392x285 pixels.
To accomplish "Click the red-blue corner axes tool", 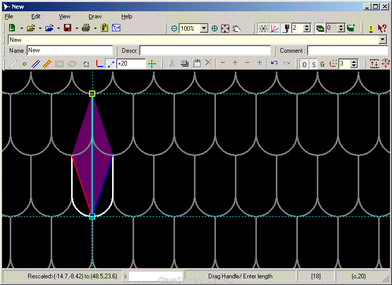I will tap(99, 64).
